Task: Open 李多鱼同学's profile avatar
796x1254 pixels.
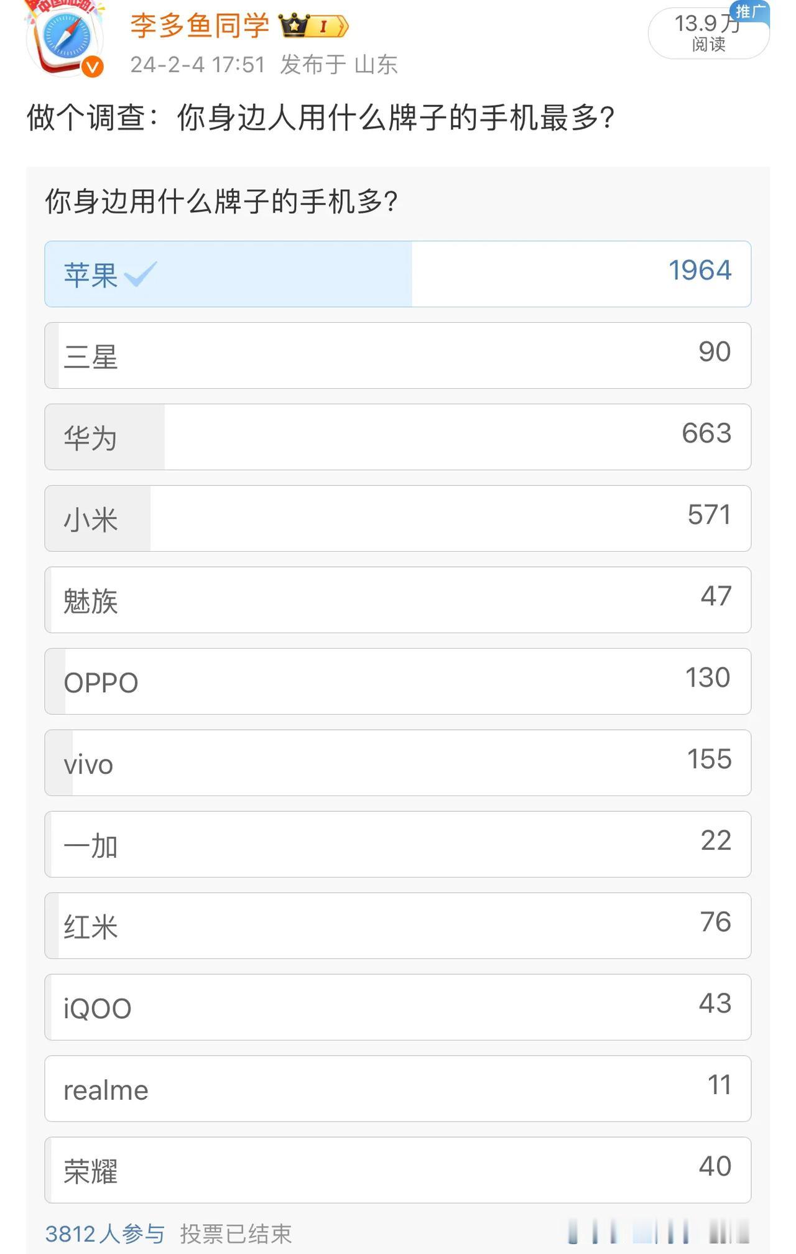Action: tap(65, 39)
